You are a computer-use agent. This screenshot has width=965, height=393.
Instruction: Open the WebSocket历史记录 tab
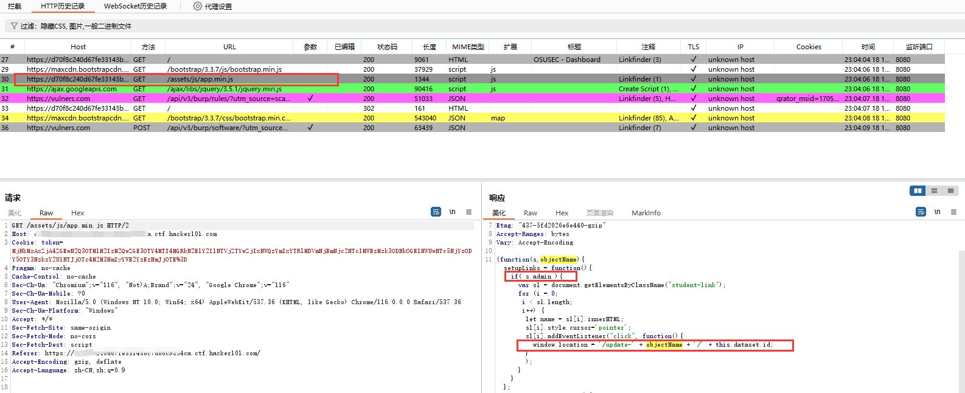point(135,6)
